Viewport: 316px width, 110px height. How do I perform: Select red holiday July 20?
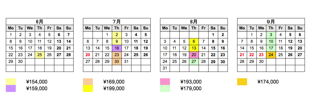[x=88, y=55]
